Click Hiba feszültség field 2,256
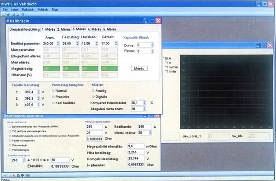The width and height of the screenshot is (276, 181). pos(136,153)
